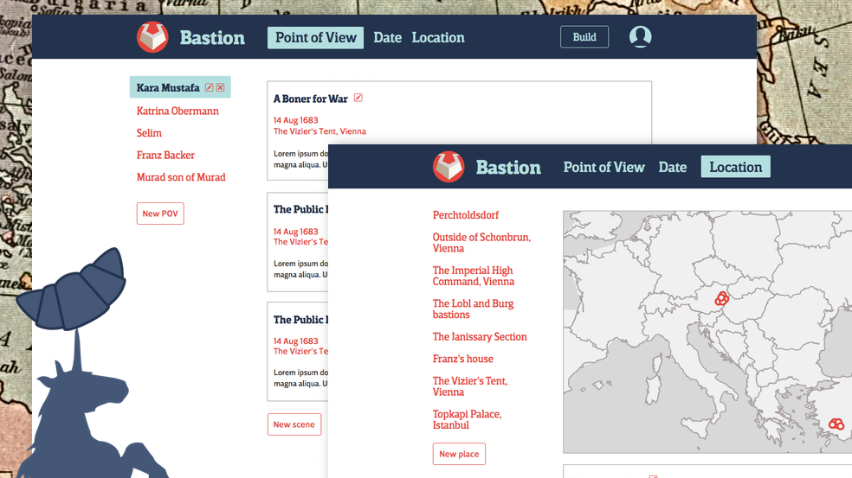Screen dimensions: 852x478
Task: Click the Istanbul map marker cluster
Action: (x=836, y=424)
